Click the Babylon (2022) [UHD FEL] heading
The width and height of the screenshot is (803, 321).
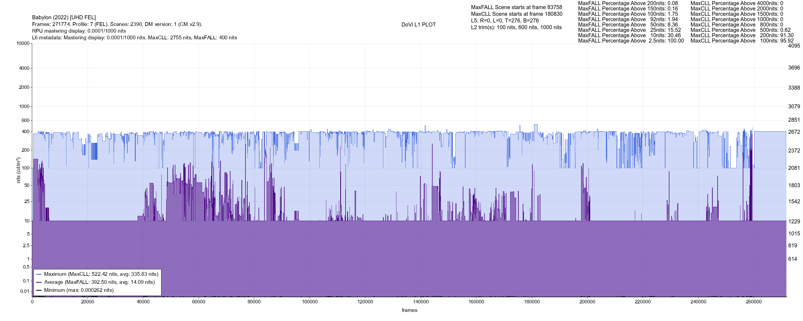click(x=64, y=17)
